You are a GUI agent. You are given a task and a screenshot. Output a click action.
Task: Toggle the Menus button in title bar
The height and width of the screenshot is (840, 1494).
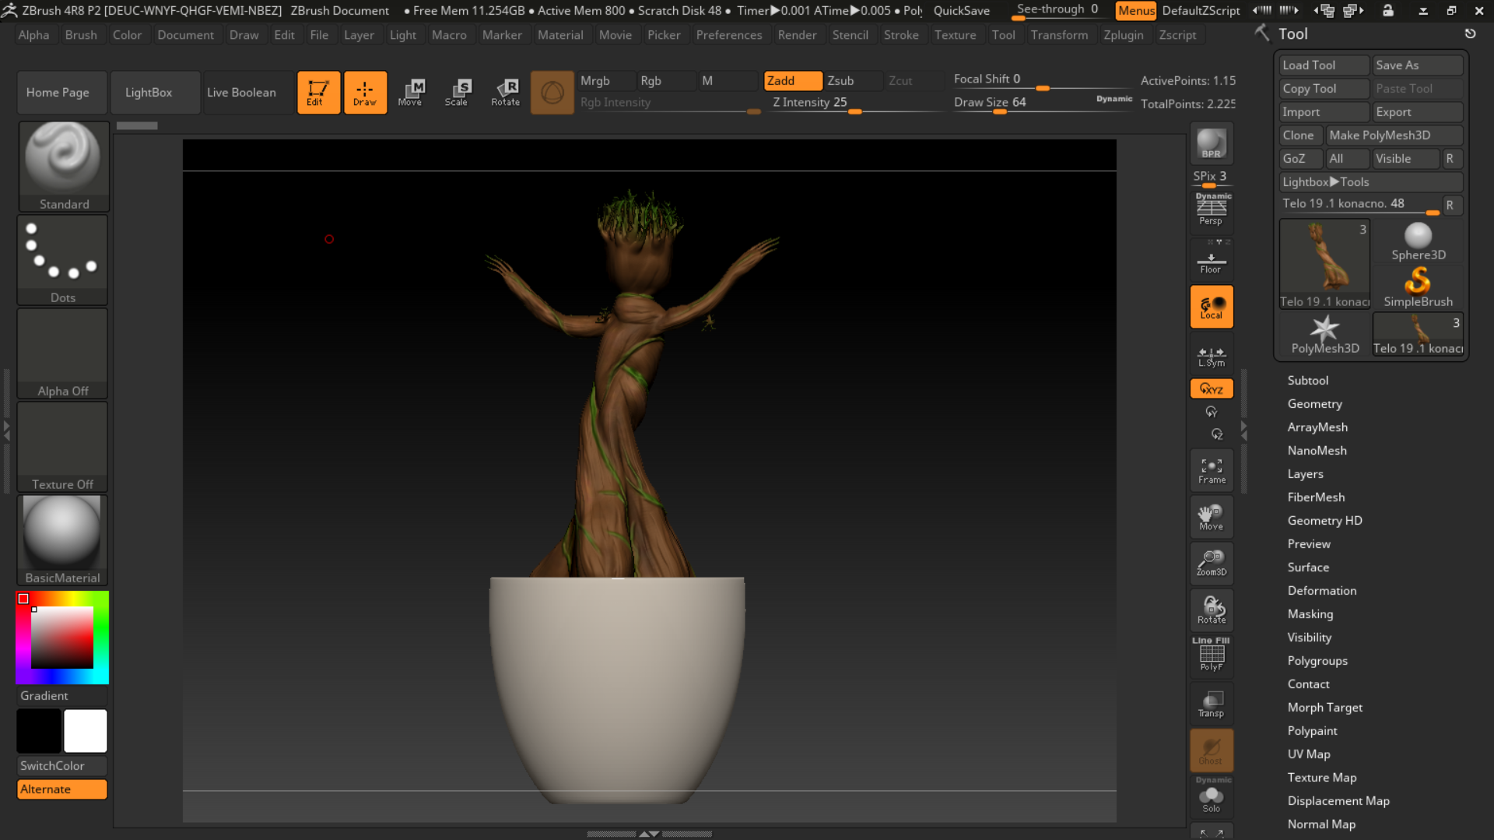click(x=1136, y=11)
